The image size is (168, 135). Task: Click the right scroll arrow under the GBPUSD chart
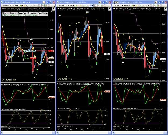click(x=110, y=133)
